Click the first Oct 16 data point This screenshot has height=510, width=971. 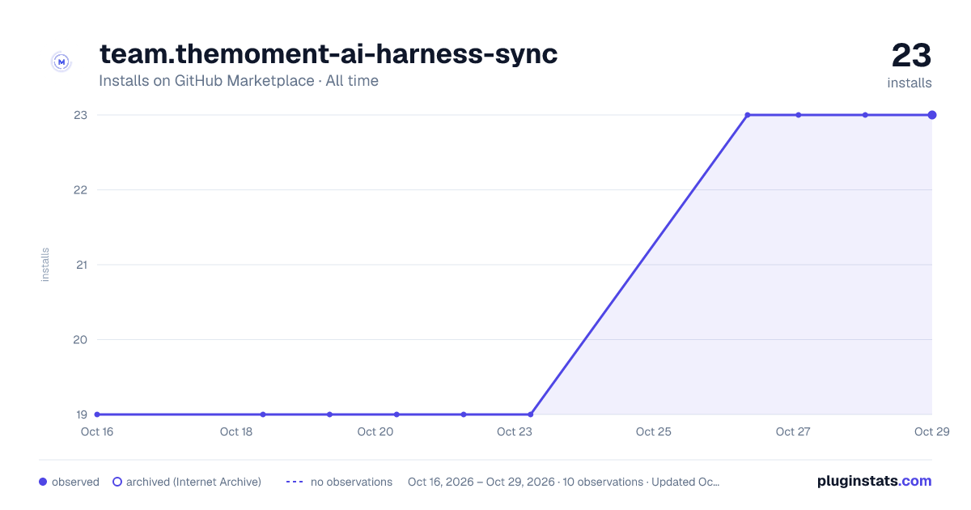point(97,414)
